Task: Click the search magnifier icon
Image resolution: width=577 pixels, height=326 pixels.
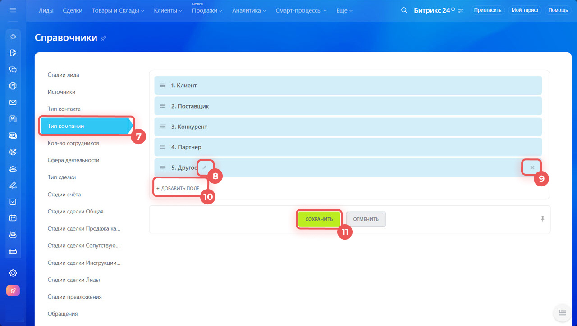Action: pyautogui.click(x=404, y=10)
